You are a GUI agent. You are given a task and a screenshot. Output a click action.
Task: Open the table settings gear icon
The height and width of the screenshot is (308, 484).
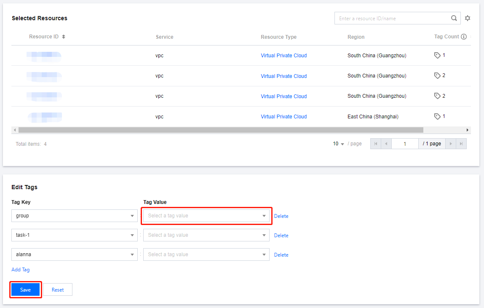(x=468, y=18)
